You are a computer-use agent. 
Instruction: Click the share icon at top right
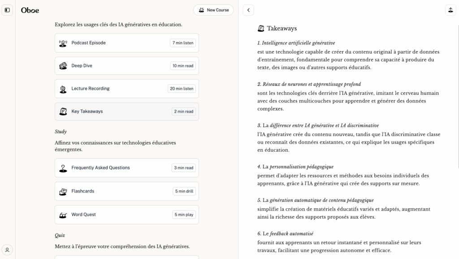pos(450,10)
